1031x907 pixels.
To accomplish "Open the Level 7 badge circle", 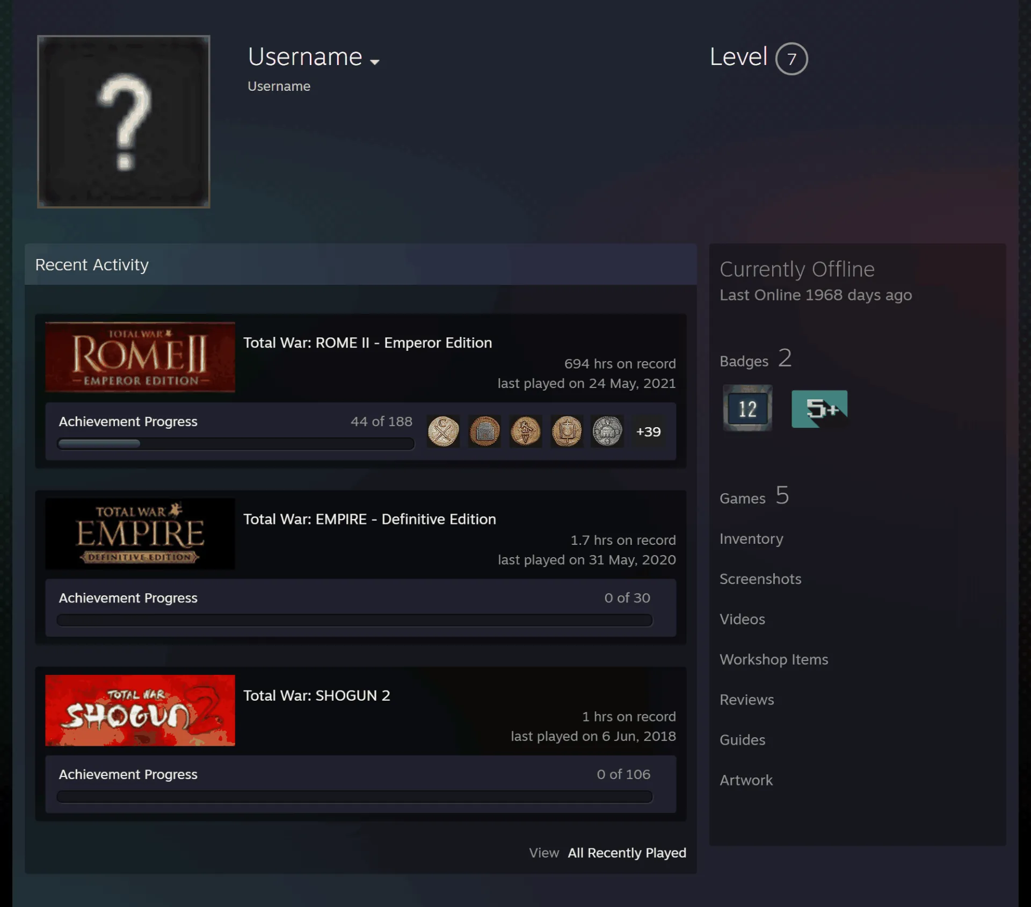I will click(792, 59).
